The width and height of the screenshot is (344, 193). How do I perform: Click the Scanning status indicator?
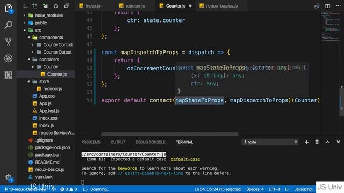click(96, 189)
